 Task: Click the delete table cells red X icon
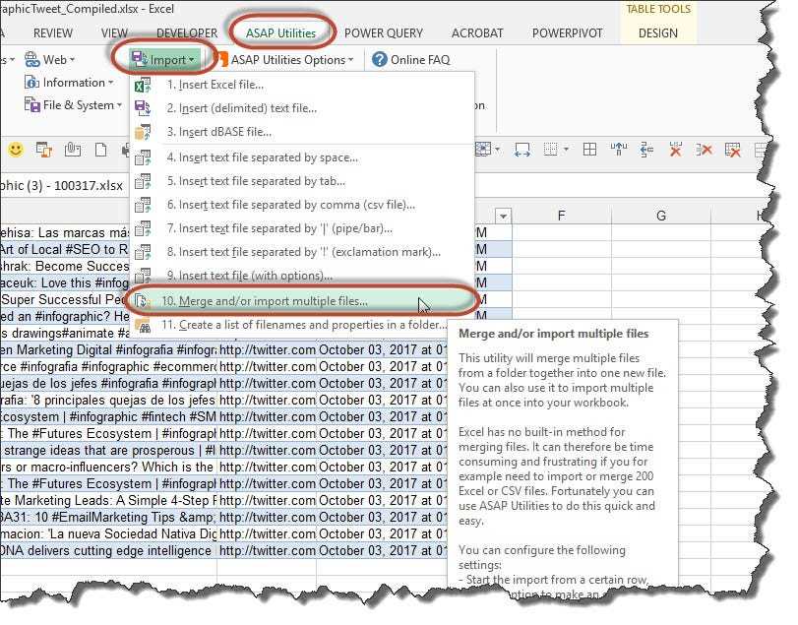(x=733, y=150)
